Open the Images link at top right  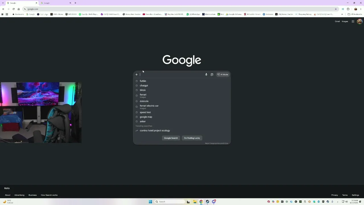345,21
